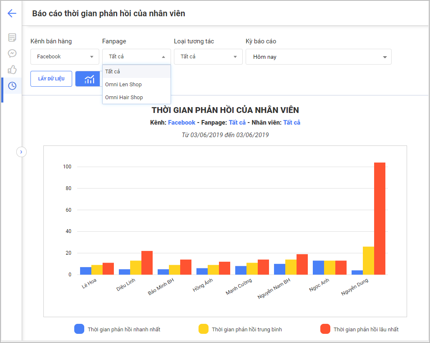Click the blue Facebook channel link
This screenshot has height=343, width=430.
pyautogui.click(x=181, y=123)
